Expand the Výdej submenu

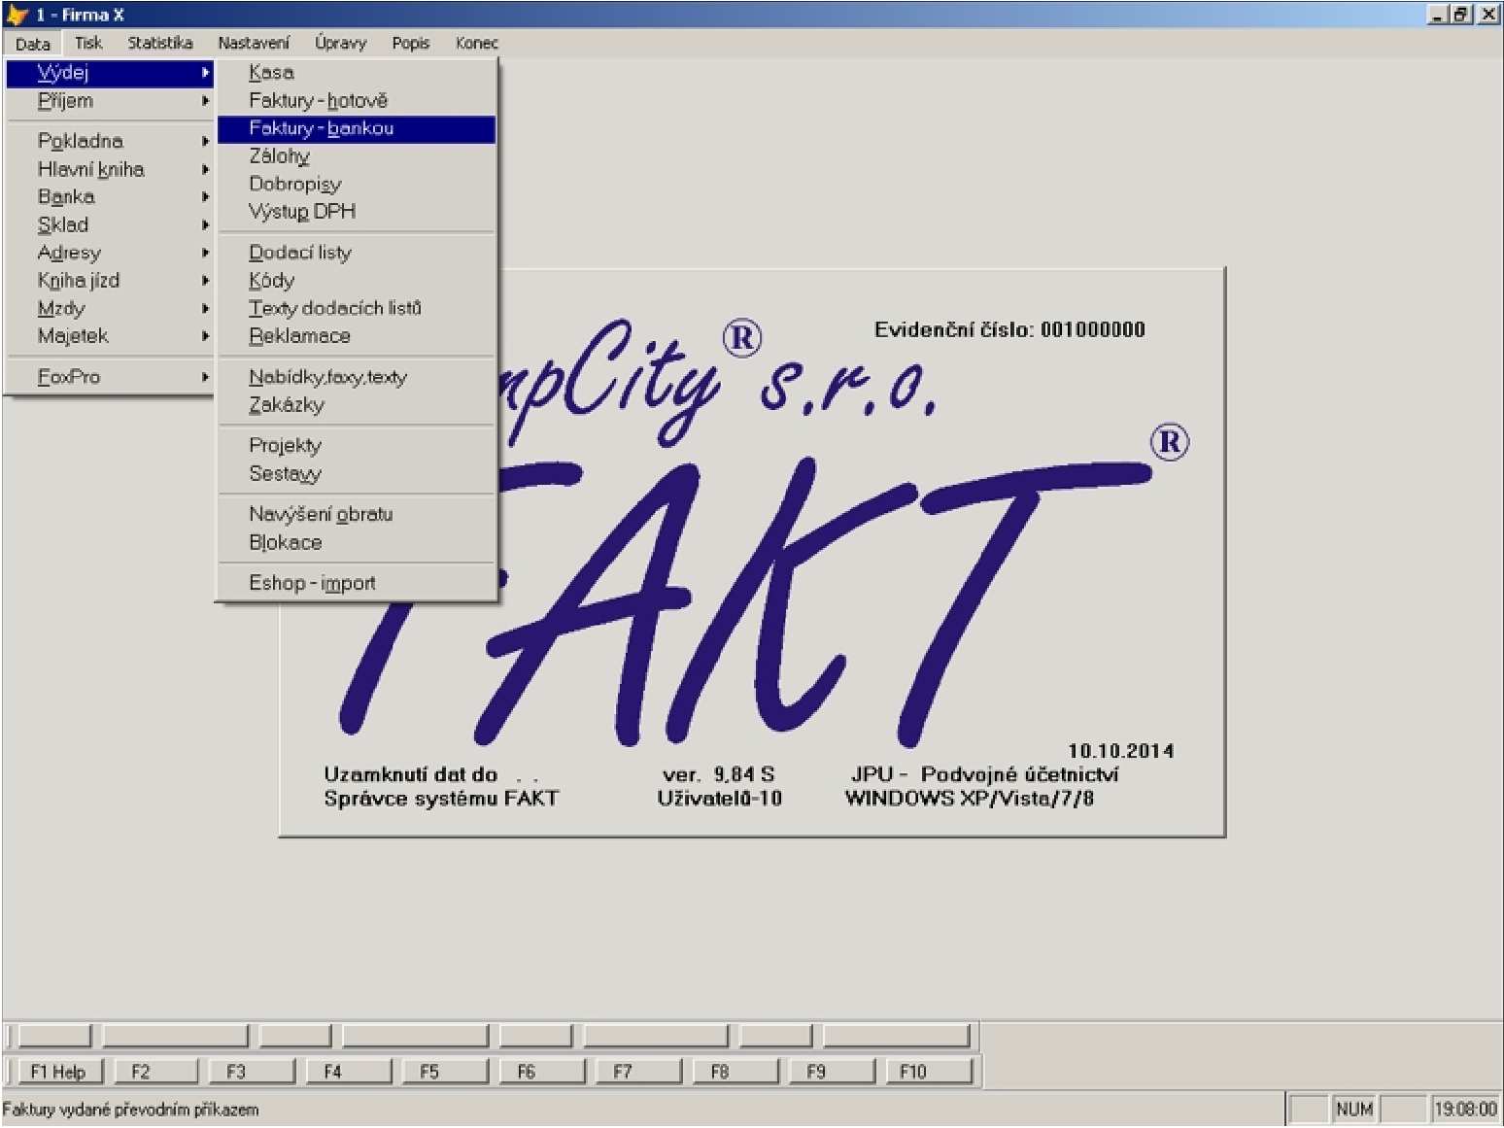coord(110,73)
